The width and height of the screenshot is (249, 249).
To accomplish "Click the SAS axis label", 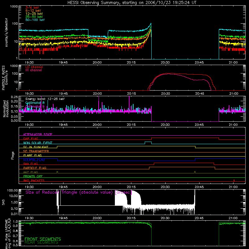I will click(x=3, y=202).
